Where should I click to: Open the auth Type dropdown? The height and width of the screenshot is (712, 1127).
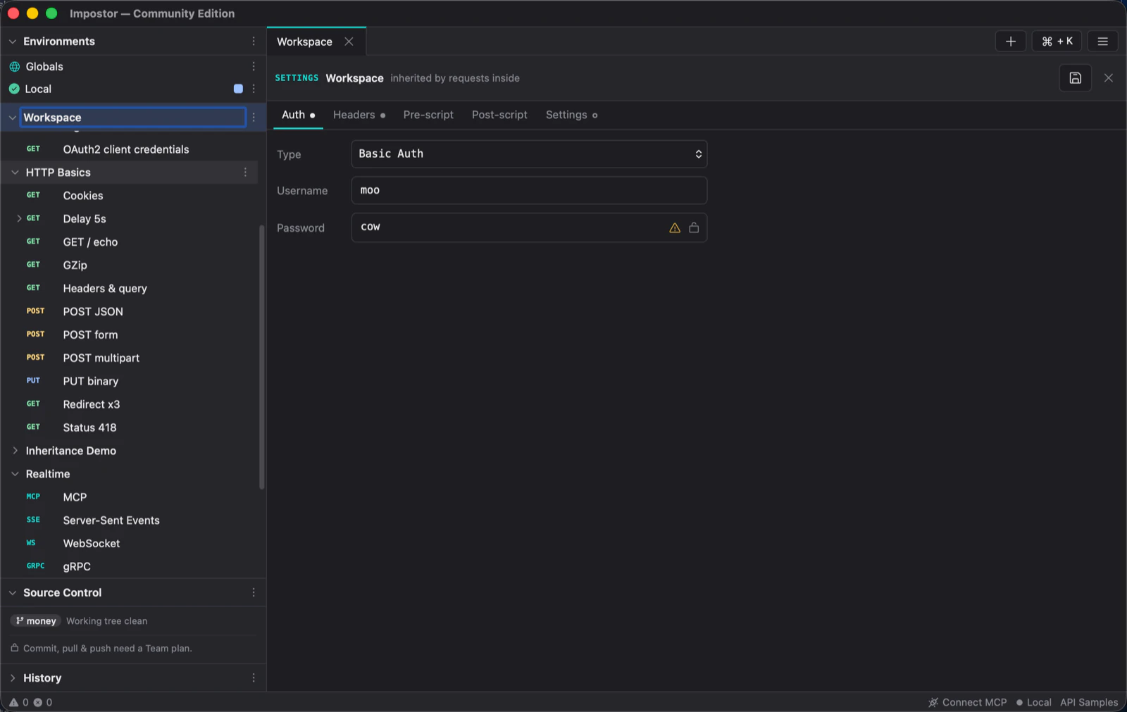529,154
